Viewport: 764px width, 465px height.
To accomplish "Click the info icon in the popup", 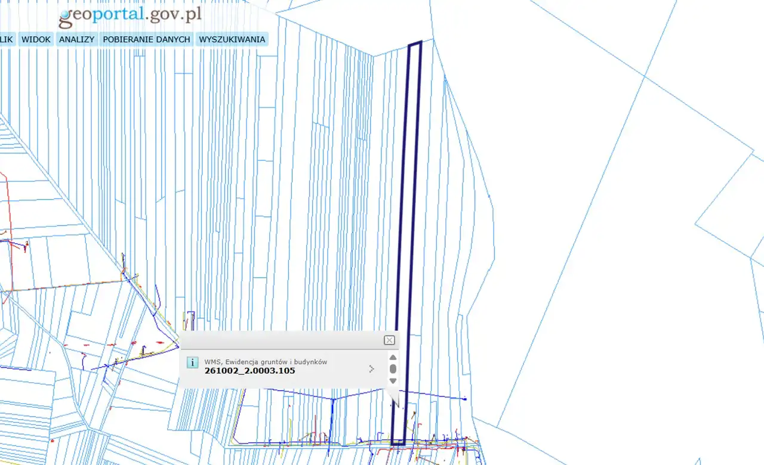I will (x=192, y=362).
